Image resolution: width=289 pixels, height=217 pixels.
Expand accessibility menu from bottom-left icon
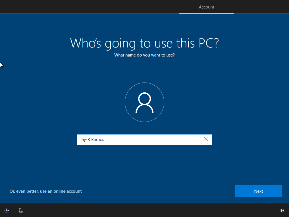point(7,211)
